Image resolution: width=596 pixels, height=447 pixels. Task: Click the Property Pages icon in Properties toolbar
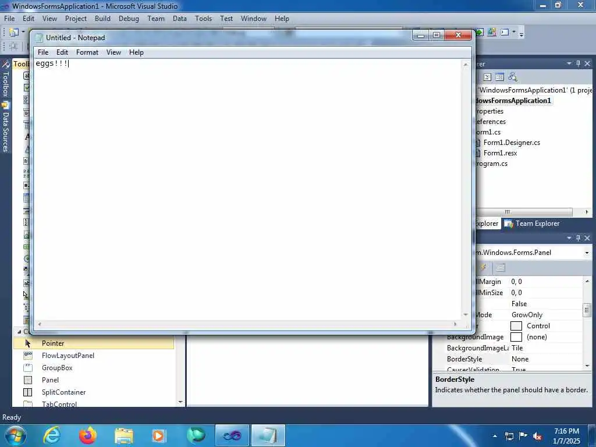pos(501,268)
